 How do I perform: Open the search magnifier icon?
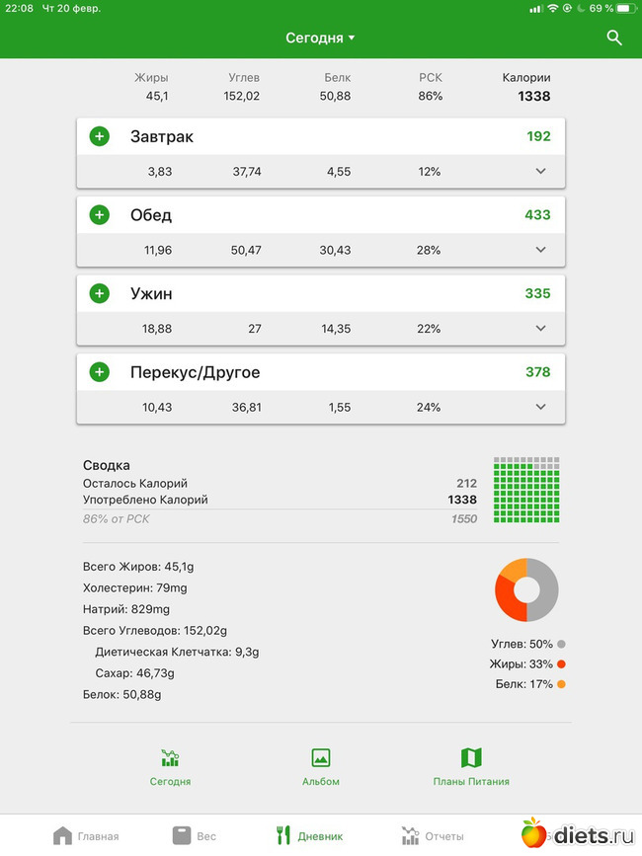[614, 38]
